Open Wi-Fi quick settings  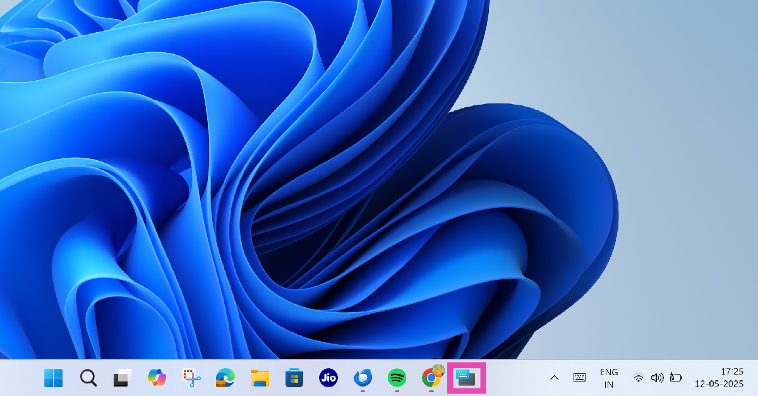tap(638, 378)
